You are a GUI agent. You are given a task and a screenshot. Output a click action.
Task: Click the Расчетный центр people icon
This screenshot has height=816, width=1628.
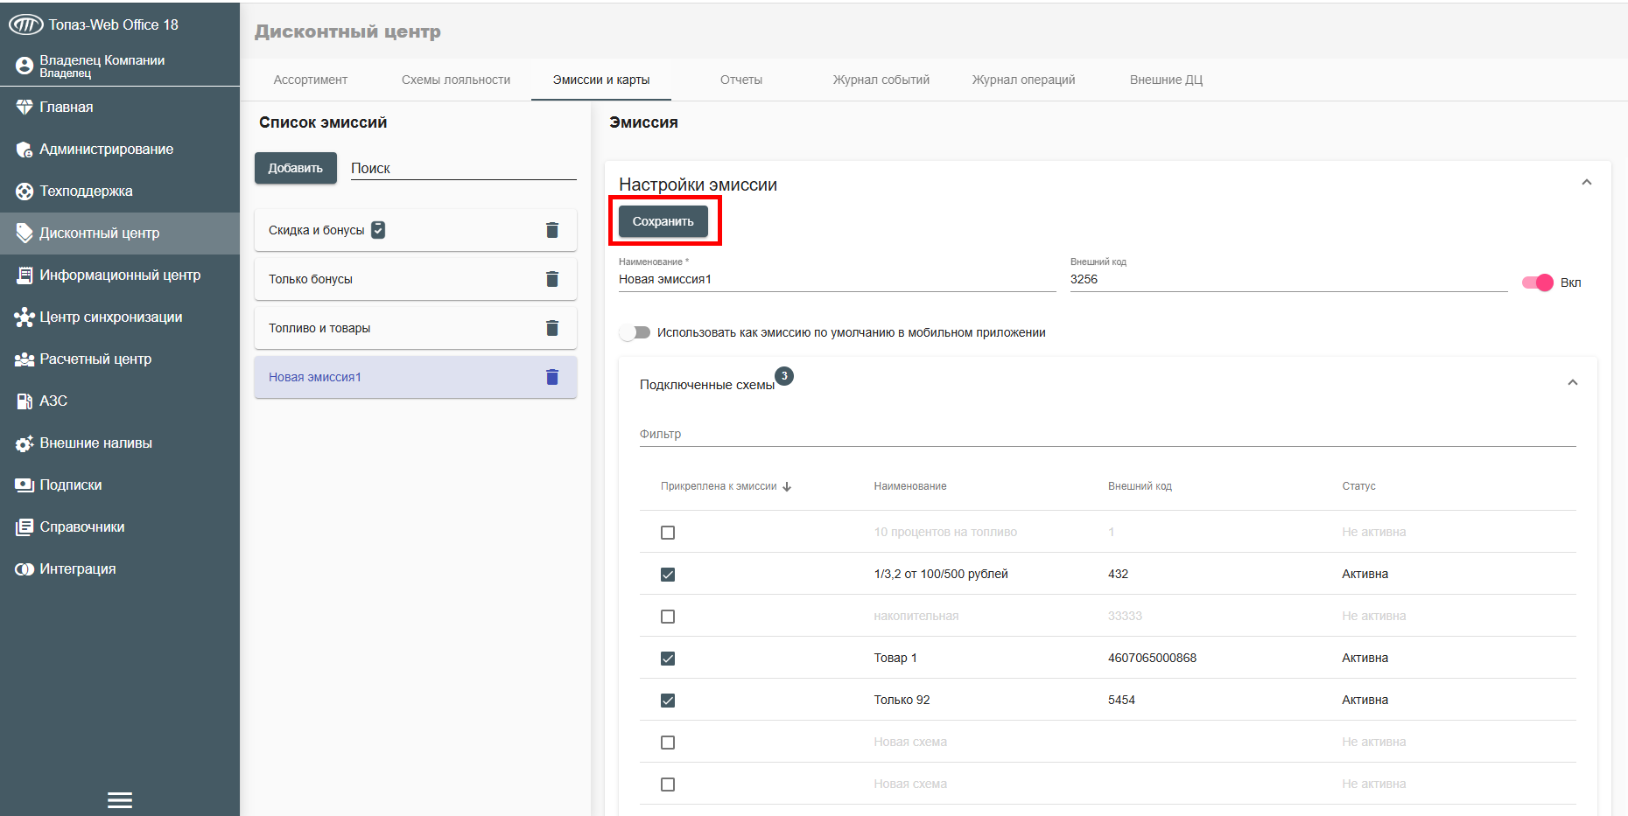point(25,359)
